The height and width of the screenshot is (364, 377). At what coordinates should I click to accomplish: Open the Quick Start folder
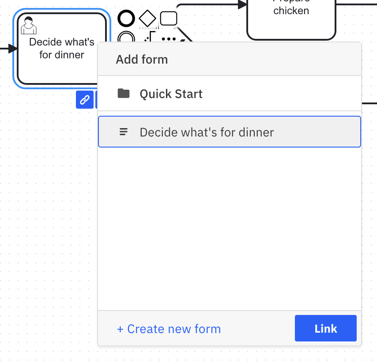[x=171, y=94]
